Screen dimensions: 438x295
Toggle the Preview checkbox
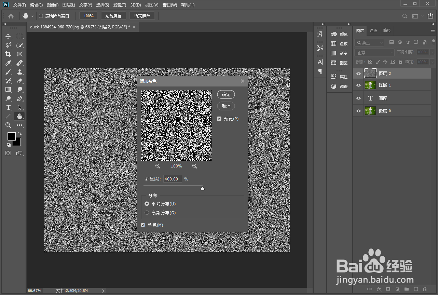click(219, 119)
